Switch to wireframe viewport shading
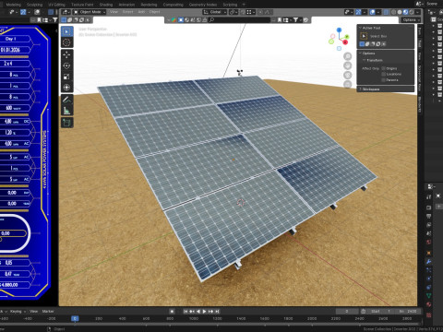The width and height of the screenshot is (443, 332). [393, 12]
